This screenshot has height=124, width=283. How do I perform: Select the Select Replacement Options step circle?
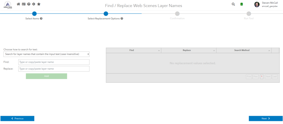pos(106,14)
